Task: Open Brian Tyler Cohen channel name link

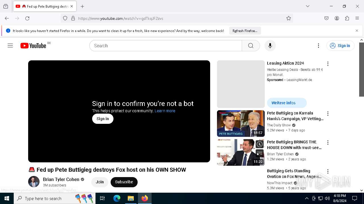Action: [61, 179]
